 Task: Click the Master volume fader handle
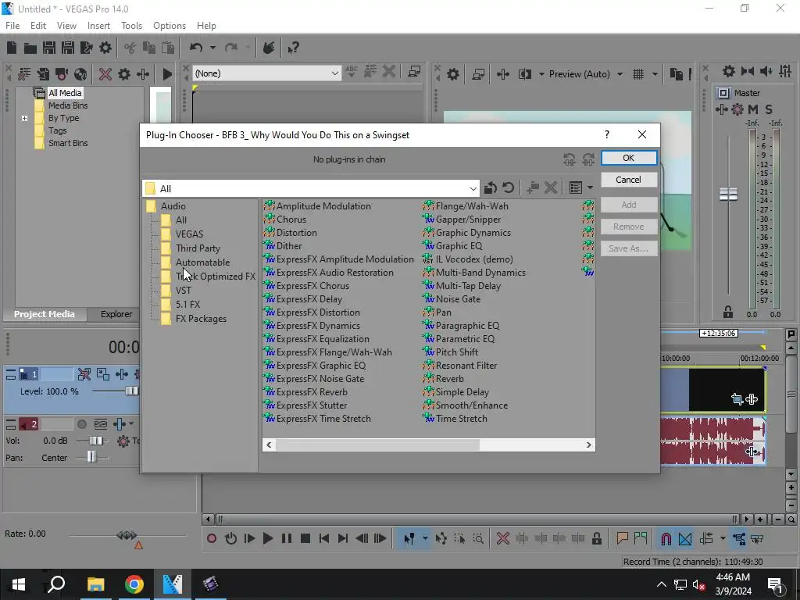tap(728, 195)
